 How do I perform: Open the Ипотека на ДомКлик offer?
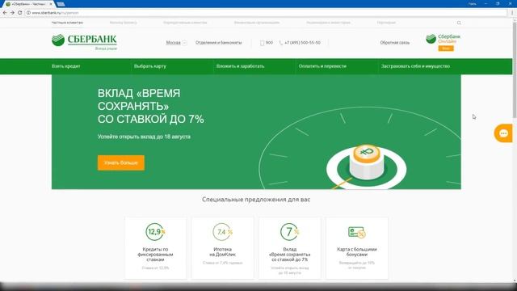tap(223, 248)
